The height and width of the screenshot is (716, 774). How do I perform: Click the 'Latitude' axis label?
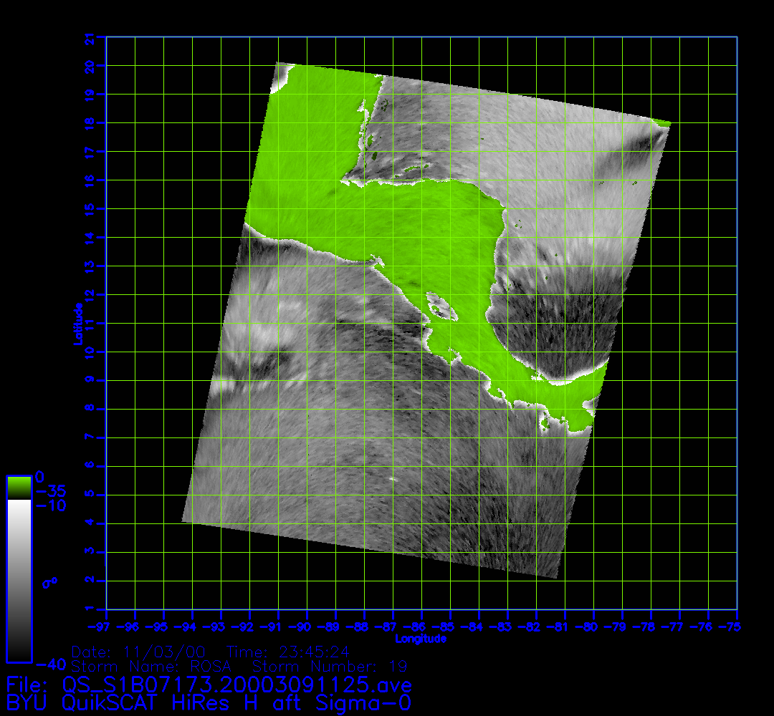coord(77,324)
